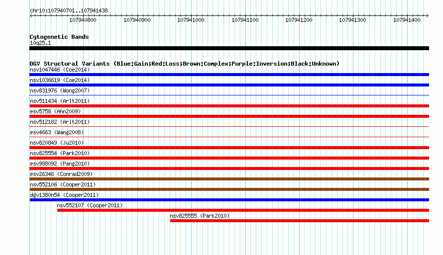Click the DGV Structural Variants track heading
The image size is (443, 255).
click(185, 64)
